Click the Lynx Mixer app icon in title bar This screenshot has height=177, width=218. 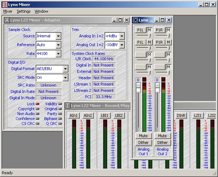(5, 5)
